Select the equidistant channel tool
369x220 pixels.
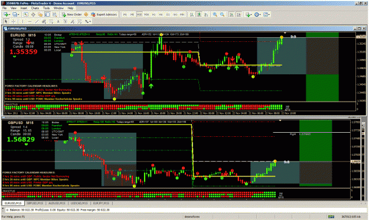point(44,21)
